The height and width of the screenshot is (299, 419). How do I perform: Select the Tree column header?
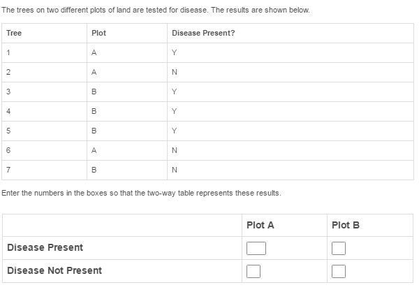pyautogui.click(x=14, y=33)
